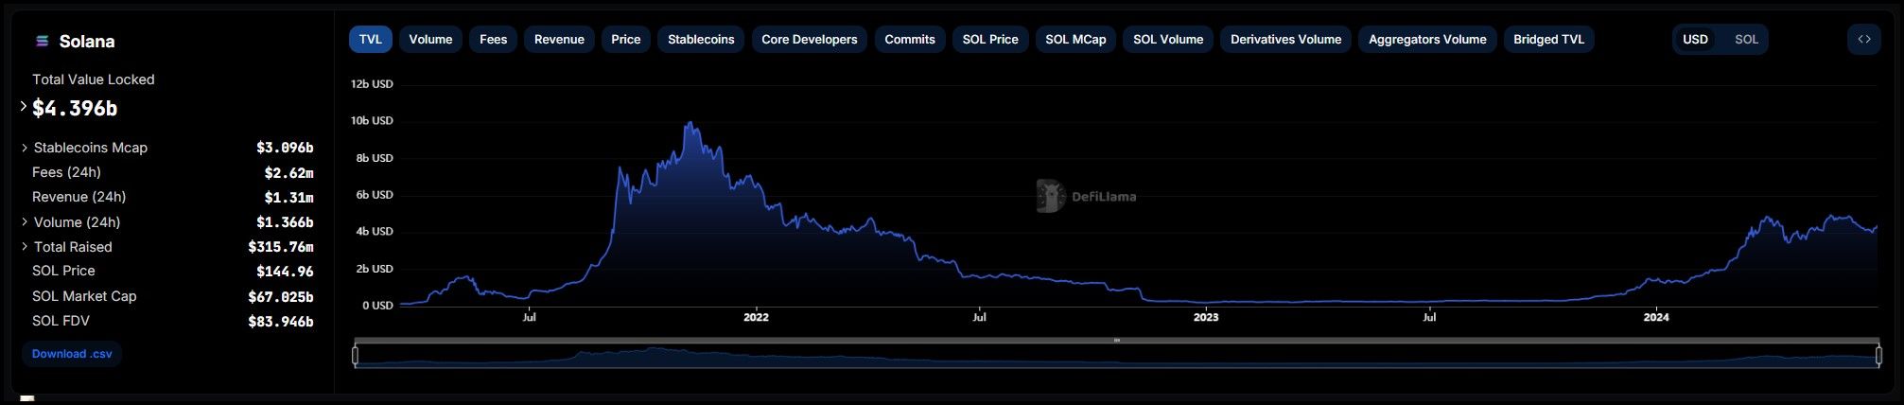Enable the Volume chart series
This screenshot has height=405, width=1904.
tap(430, 40)
